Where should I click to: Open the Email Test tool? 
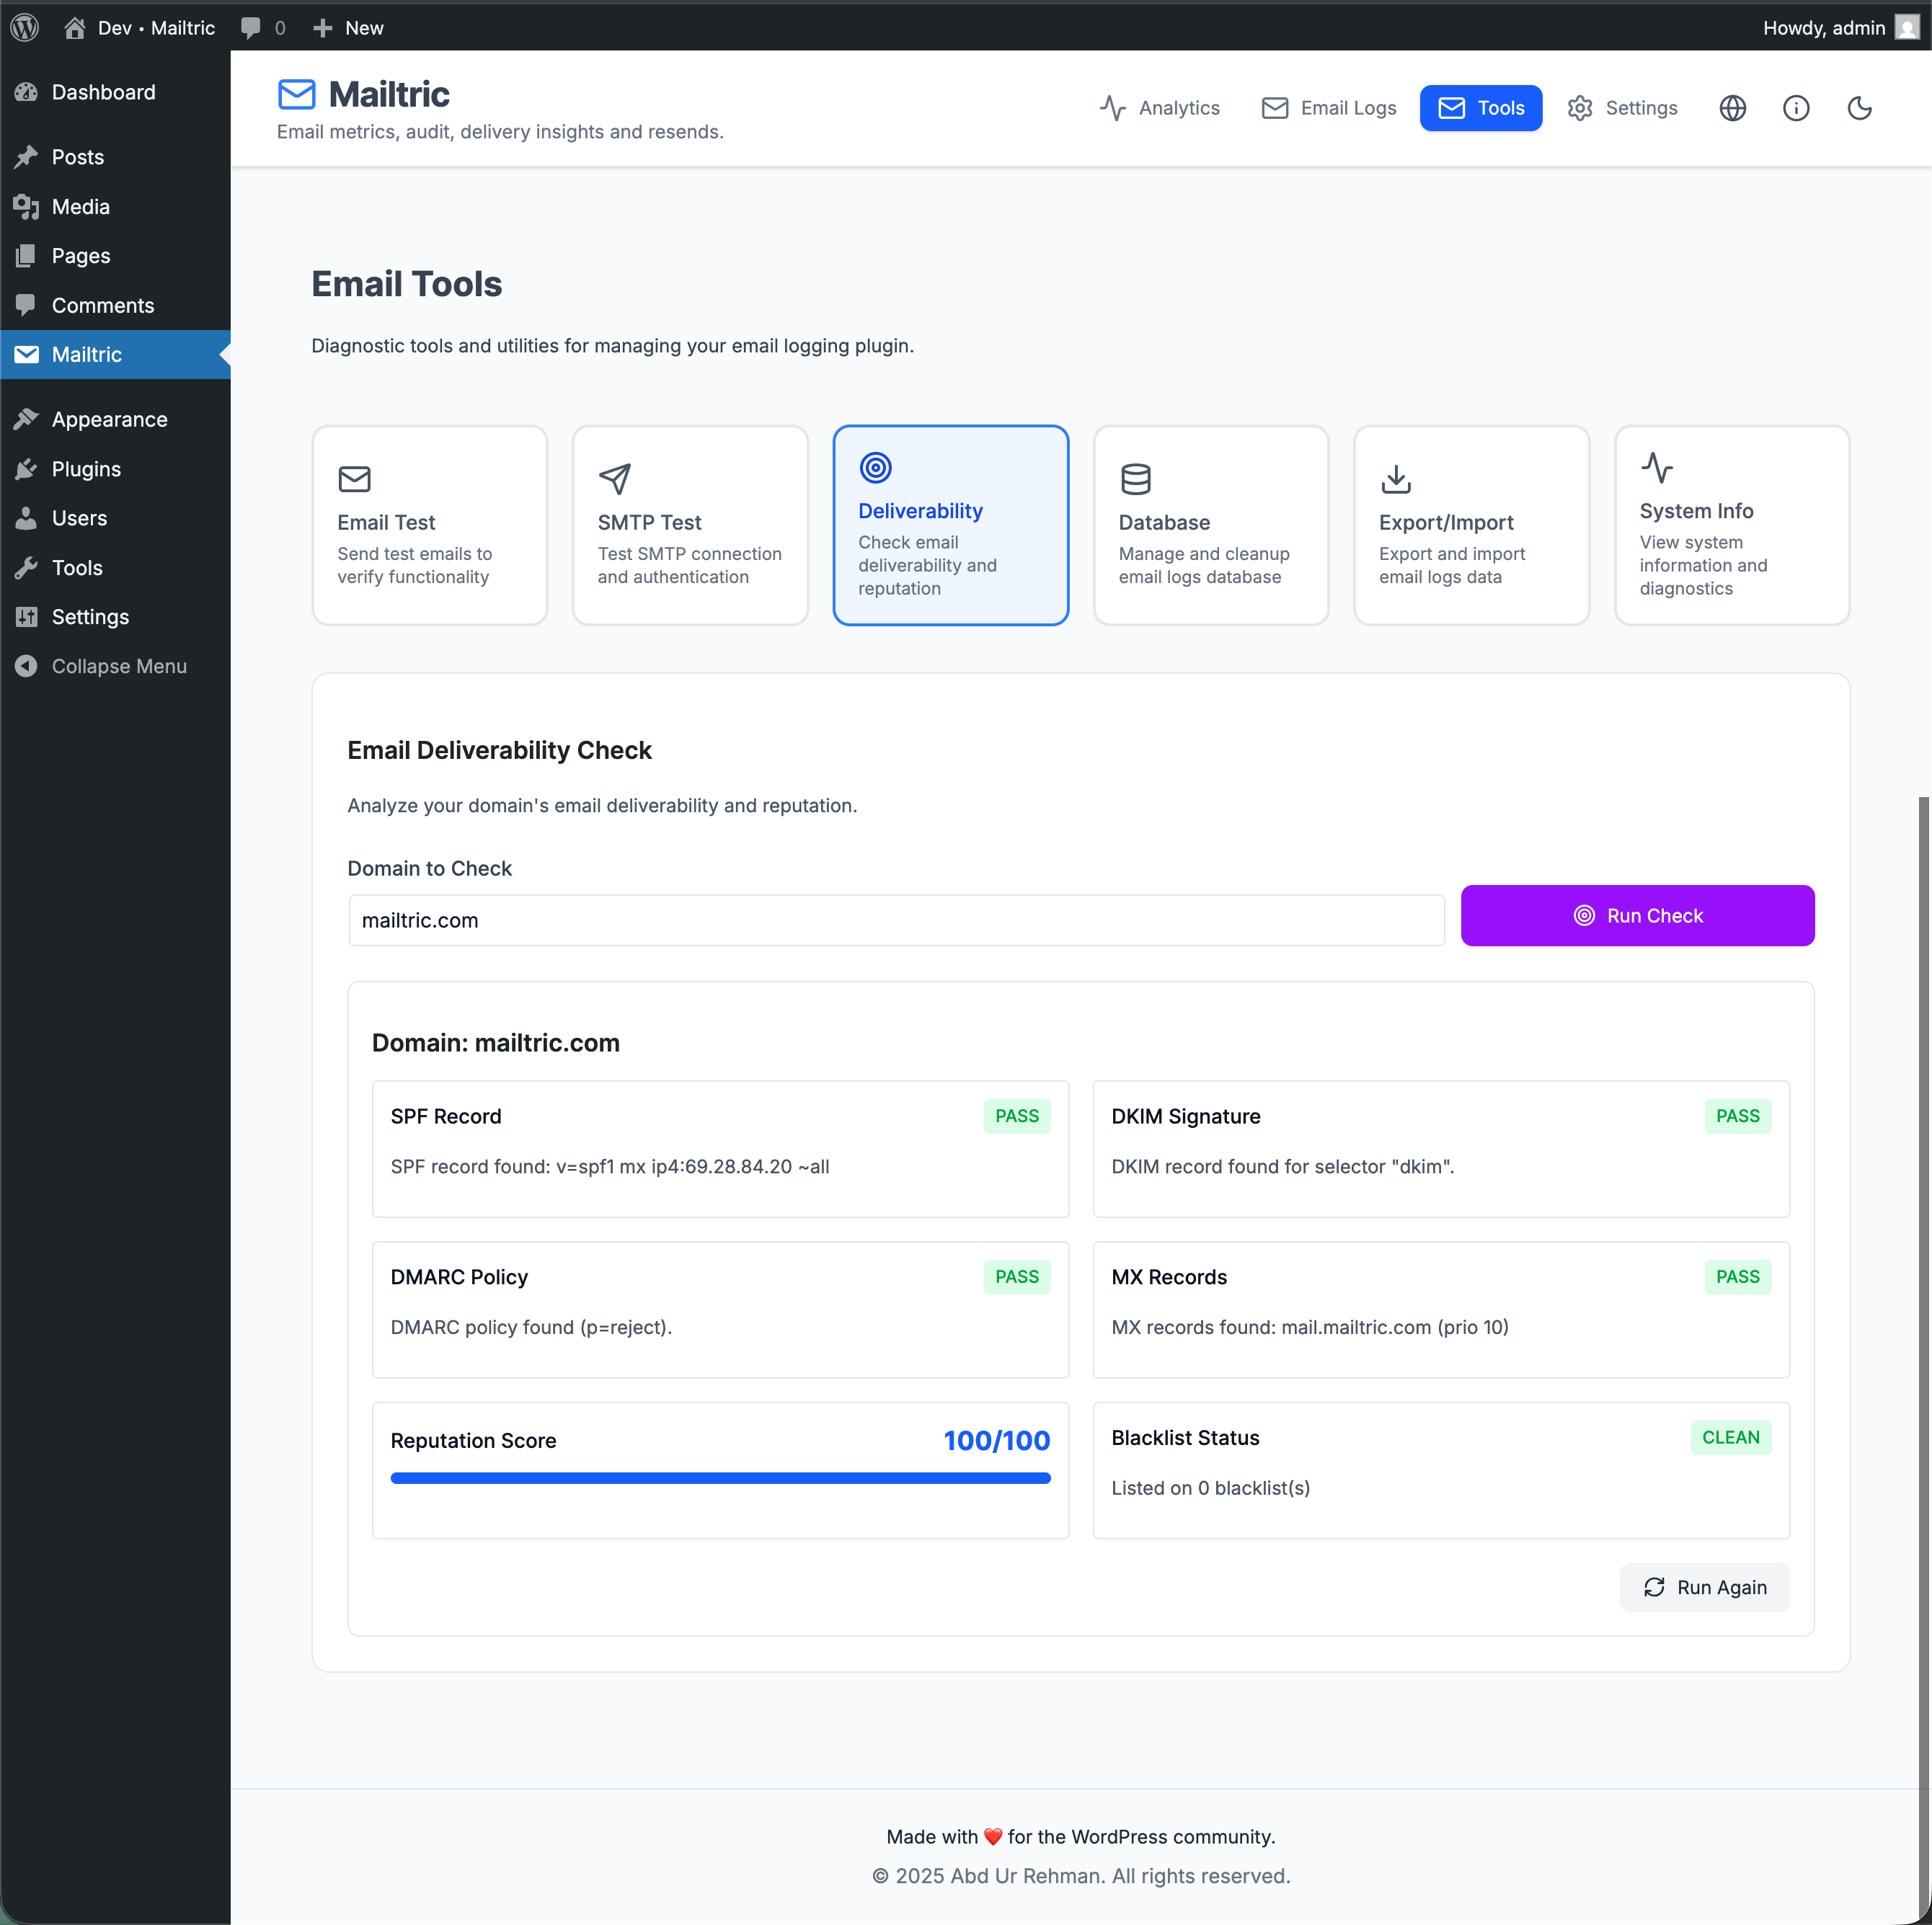click(429, 525)
